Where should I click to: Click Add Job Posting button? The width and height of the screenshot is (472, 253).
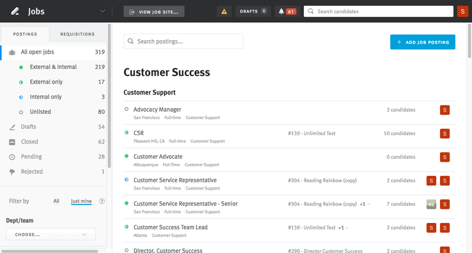[x=422, y=42]
